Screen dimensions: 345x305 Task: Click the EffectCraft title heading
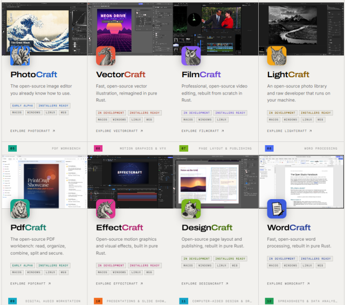(x=120, y=227)
